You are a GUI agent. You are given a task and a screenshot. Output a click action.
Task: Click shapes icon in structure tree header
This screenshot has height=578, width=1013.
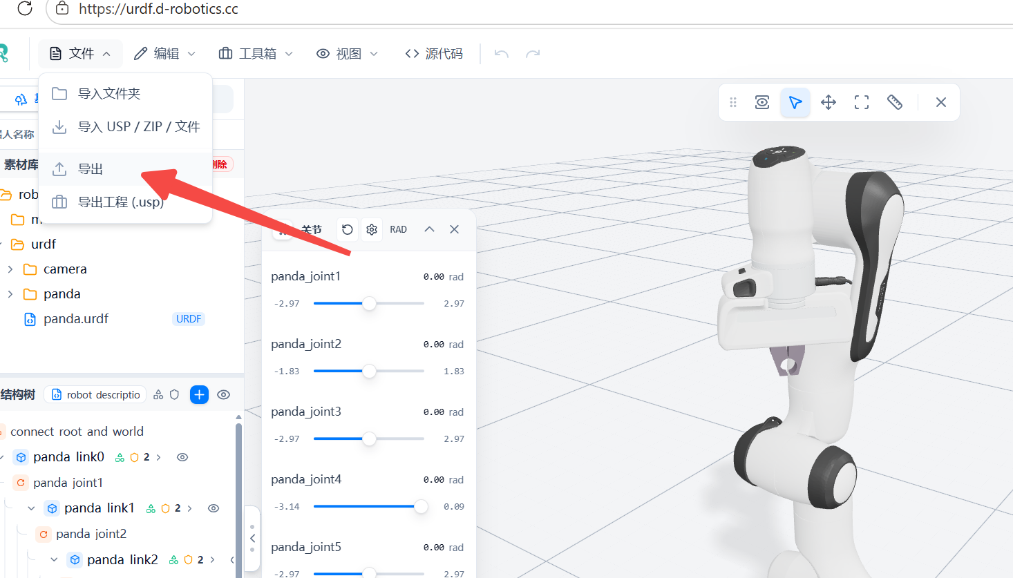[x=158, y=394]
